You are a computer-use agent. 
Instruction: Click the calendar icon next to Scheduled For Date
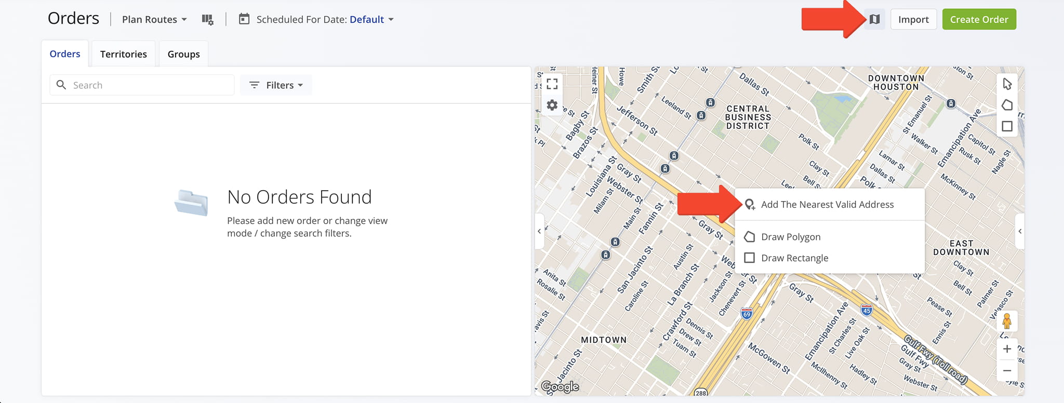(x=244, y=19)
